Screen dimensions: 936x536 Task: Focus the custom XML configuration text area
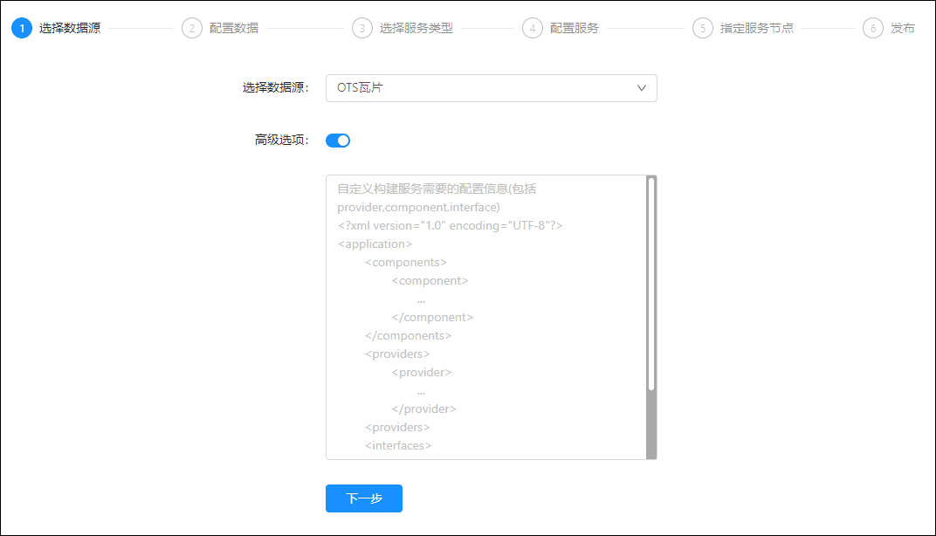click(x=485, y=317)
